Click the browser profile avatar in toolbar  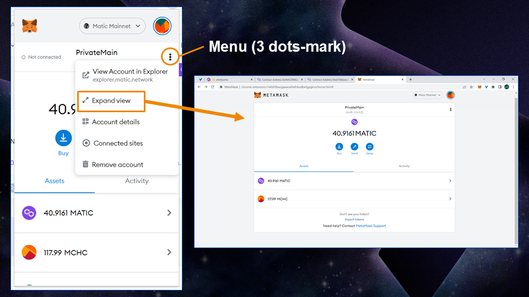click(506, 87)
